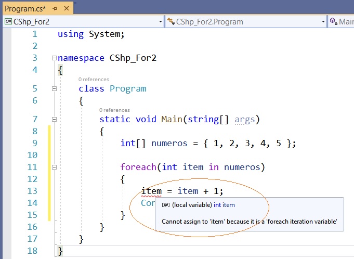
Task: Click 'int item' in the tooltip
Action: point(224,205)
